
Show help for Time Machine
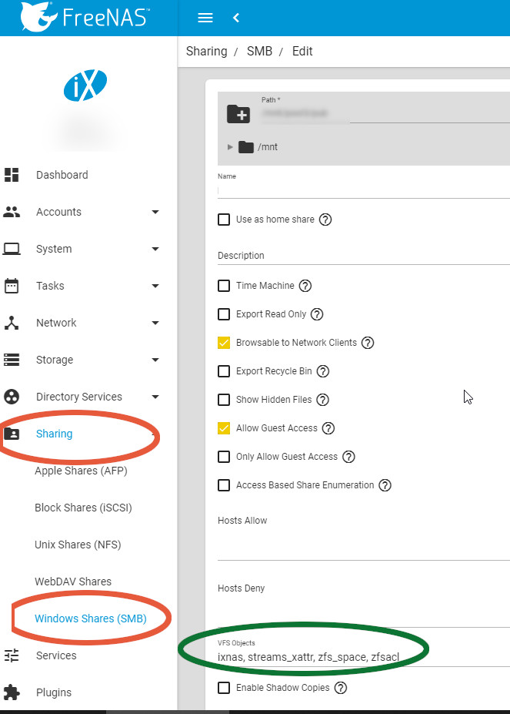point(305,286)
